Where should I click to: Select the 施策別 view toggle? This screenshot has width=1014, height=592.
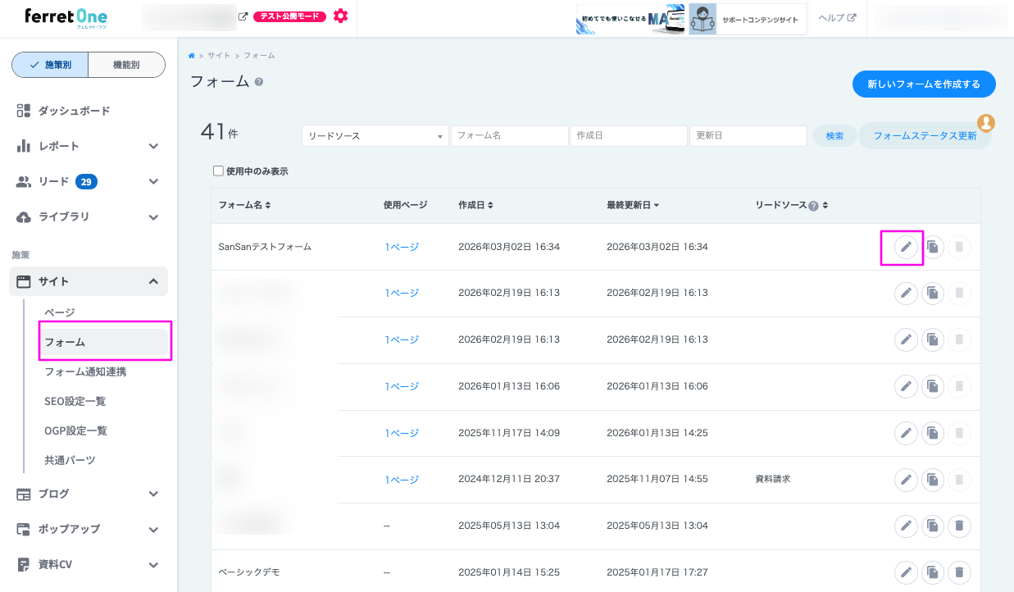pos(51,65)
